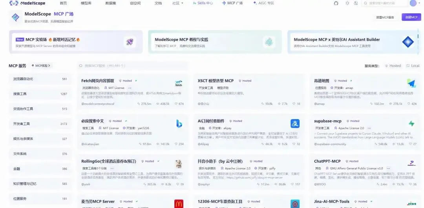Click the blue diamond icon on Intel banner
The height and width of the screenshot is (208, 424).
click(408, 42)
